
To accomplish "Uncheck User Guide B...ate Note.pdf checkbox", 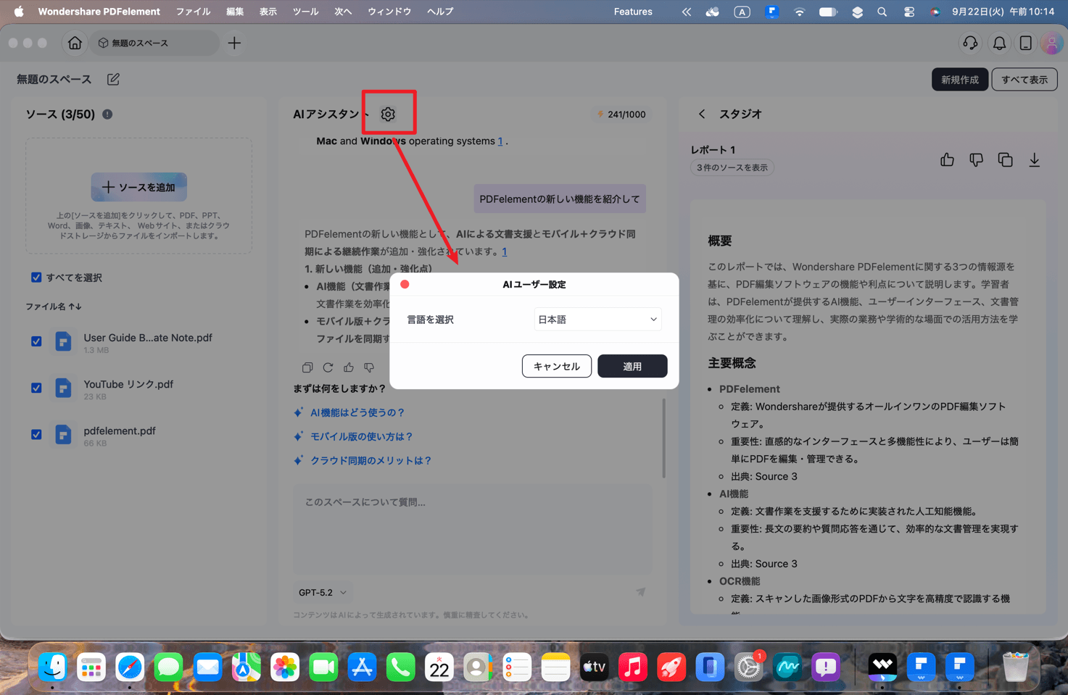I will [x=36, y=341].
